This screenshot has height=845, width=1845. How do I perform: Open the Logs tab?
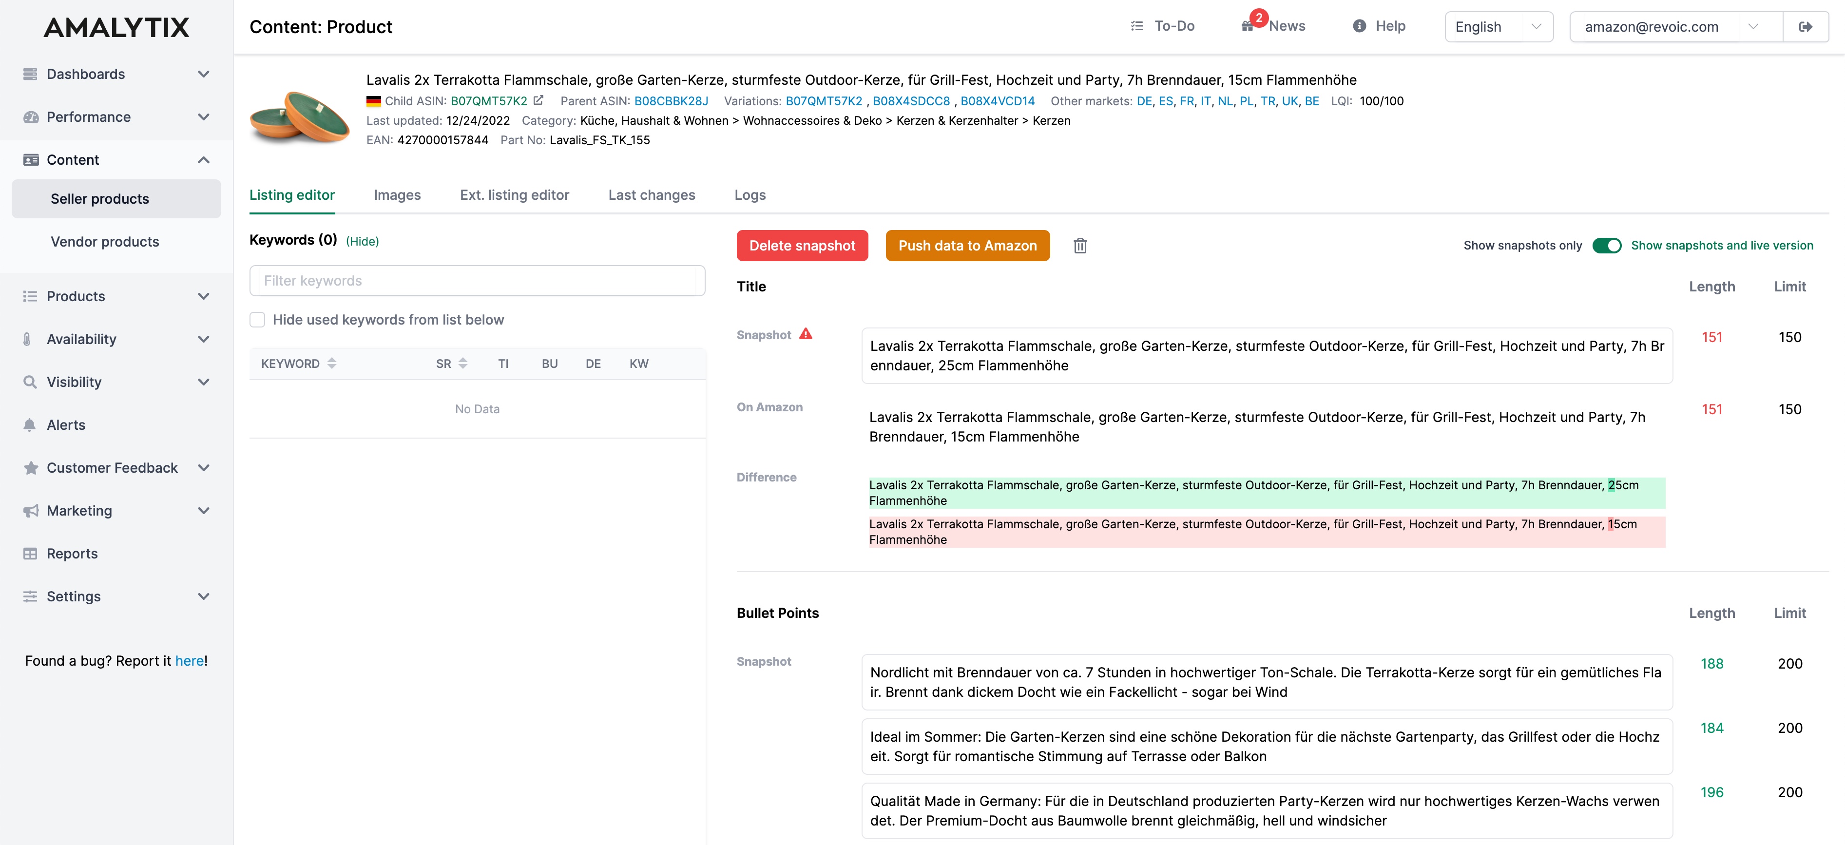click(x=750, y=195)
